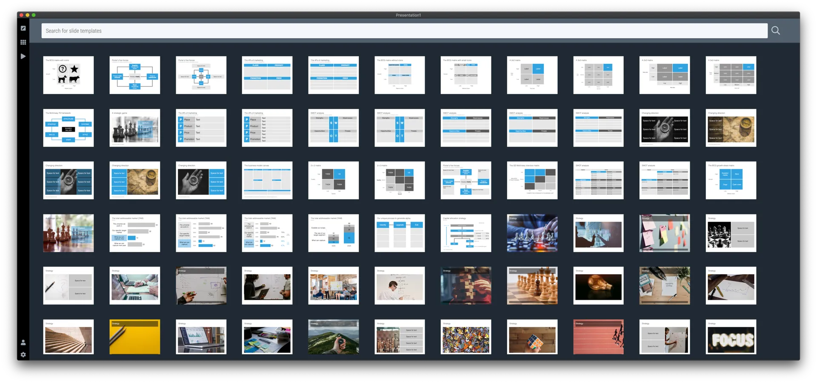Open the Capital allocation strategy template
The width and height of the screenshot is (817, 383).
point(466,233)
